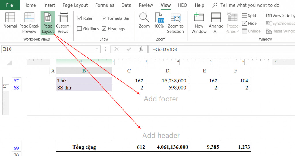Select column C header
Image resolution: width=295 pixels, height=156 pixels.
129,71
